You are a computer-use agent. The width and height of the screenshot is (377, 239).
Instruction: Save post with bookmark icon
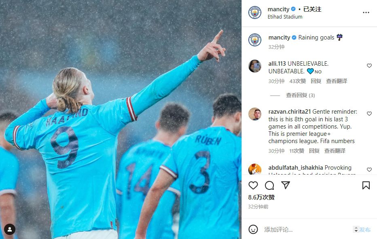click(x=366, y=185)
